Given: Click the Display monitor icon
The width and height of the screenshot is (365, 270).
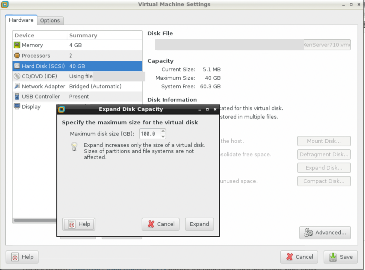Looking at the screenshot, I should 17,107.
